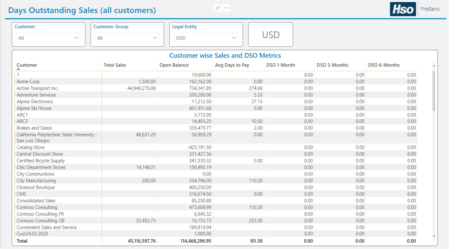Open the more options ellipsis menu
This screenshot has height=249, width=449.
(227, 8)
